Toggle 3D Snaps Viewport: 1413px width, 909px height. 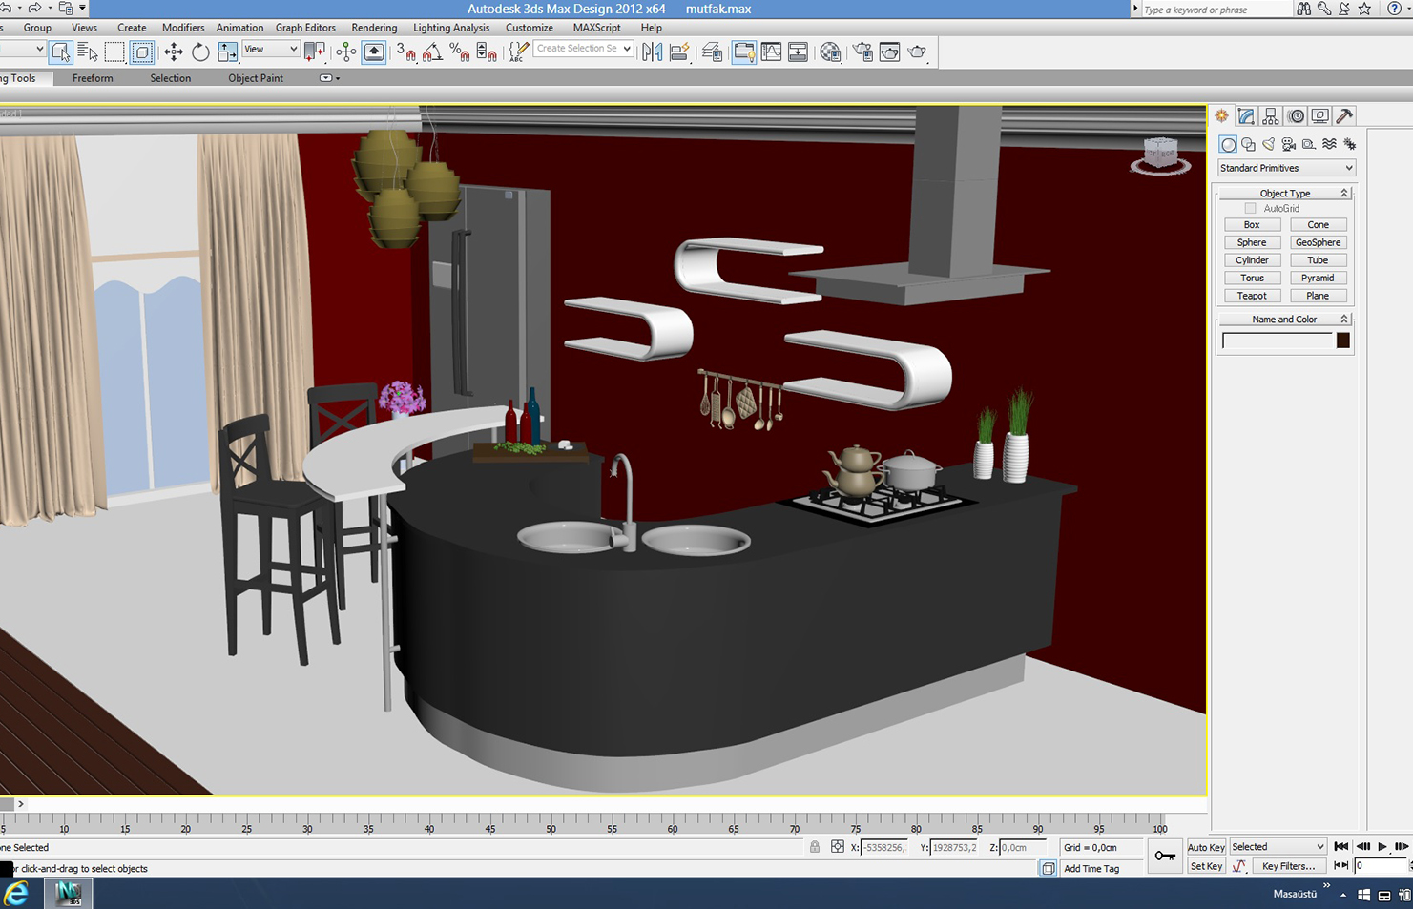click(405, 52)
